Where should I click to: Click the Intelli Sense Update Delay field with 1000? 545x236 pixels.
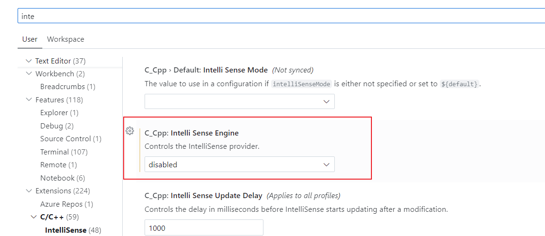click(204, 227)
